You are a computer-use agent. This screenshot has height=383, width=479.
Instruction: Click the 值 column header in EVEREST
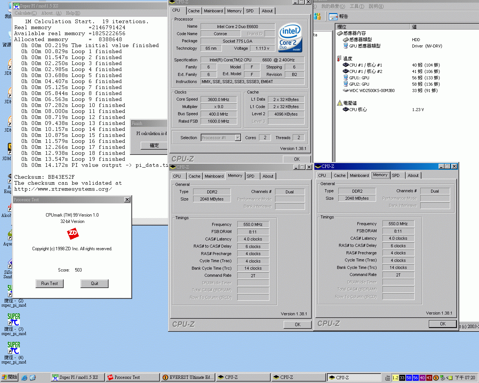[x=445, y=27]
